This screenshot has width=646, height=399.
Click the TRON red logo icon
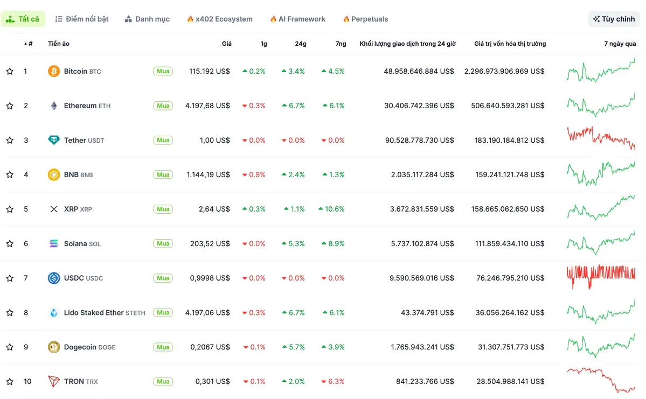pos(53,381)
